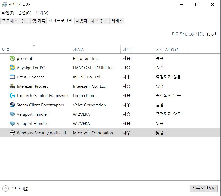The width and height of the screenshot is (221, 196).
Task: Click the Task Manager title bar icon
Action: pyautogui.click(x=5, y=5)
